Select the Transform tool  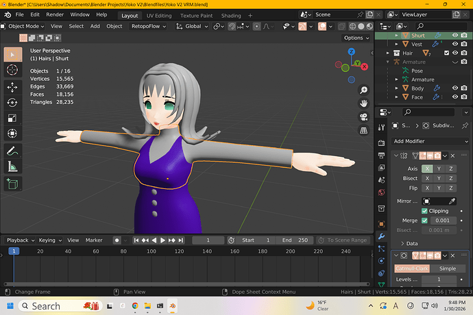click(12, 134)
